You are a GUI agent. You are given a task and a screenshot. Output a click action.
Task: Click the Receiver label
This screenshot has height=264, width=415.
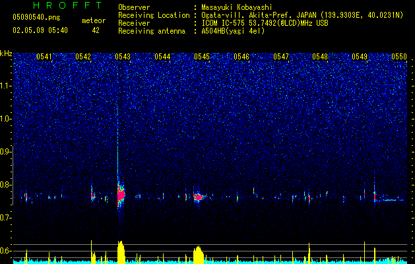click(134, 23)
